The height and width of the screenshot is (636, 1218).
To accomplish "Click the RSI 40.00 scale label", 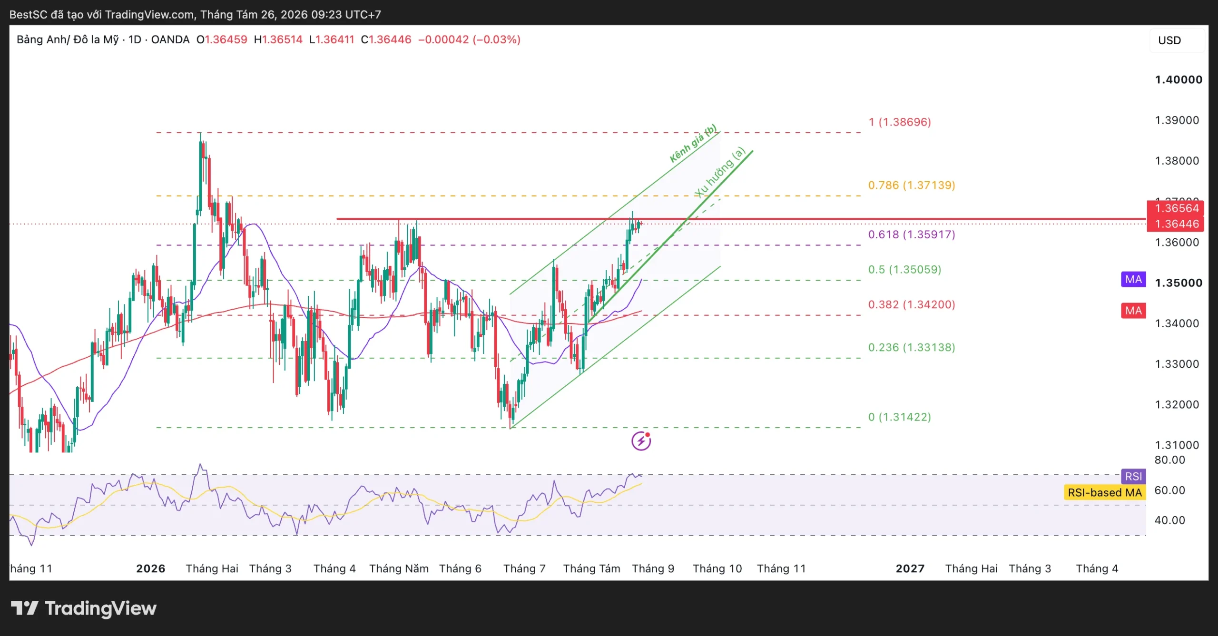I will (1169, 520).
